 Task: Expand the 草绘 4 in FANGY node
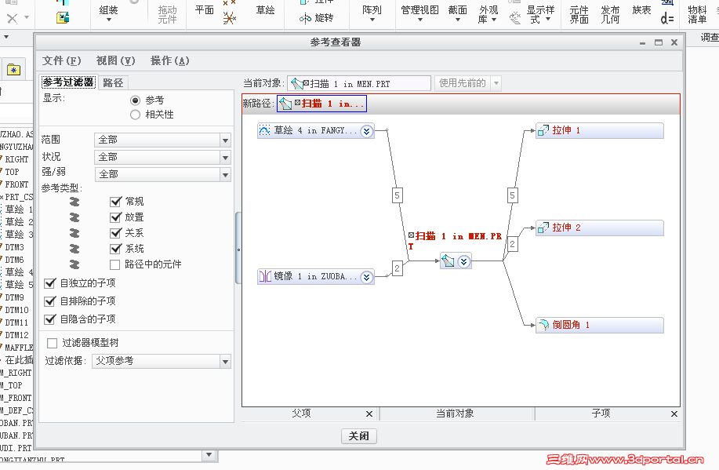[x=366, y=131]
